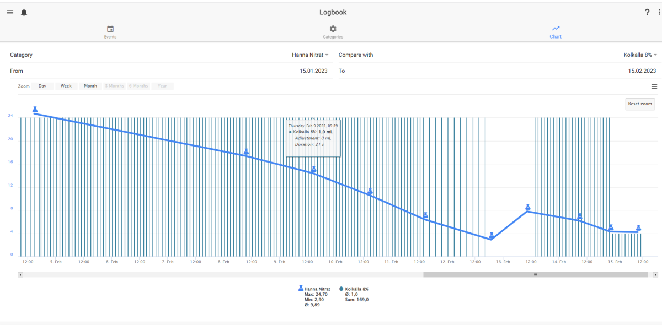Open chart context menu icon

654,86
